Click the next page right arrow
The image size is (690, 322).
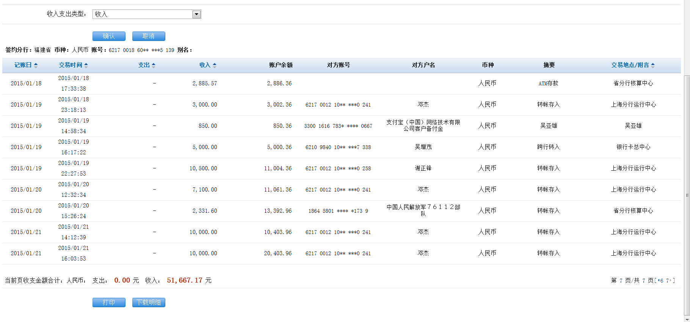(671, 280)
